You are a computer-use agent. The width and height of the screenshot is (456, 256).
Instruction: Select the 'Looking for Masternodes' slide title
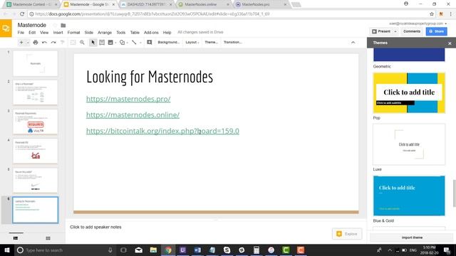[x=150, y=78]
